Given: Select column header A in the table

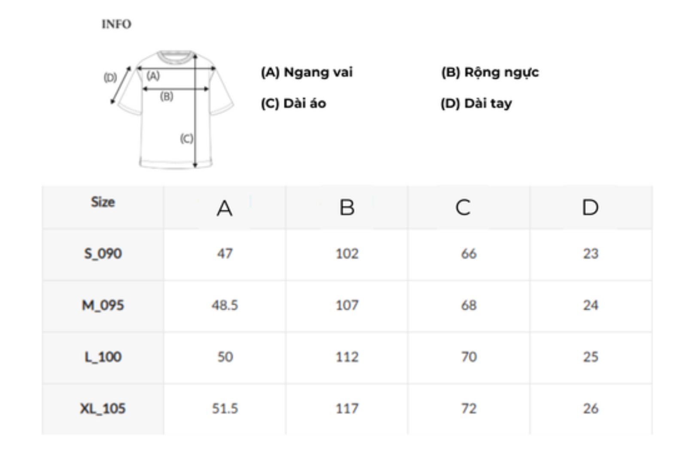Looking at the screenshot, I should (225, 208).
